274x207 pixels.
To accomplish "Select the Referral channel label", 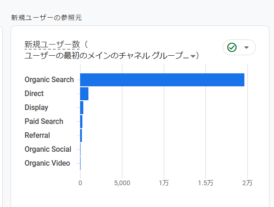I will (x=37, y=136).
